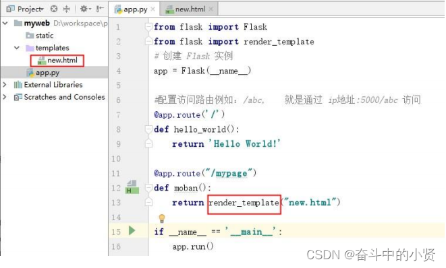The height and width of the screenshot is (268, 446).
Task: Hide the Project tool window with the hide icon
Action: tap(100, 9)
